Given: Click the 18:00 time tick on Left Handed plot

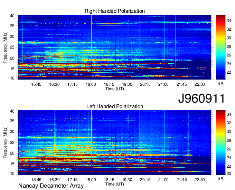Looking at the screenshot, I should coord(91,180).
